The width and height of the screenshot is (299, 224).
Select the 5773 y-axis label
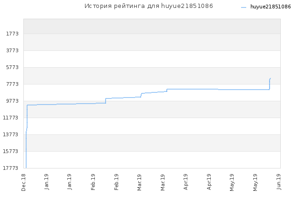coord(13,67)
